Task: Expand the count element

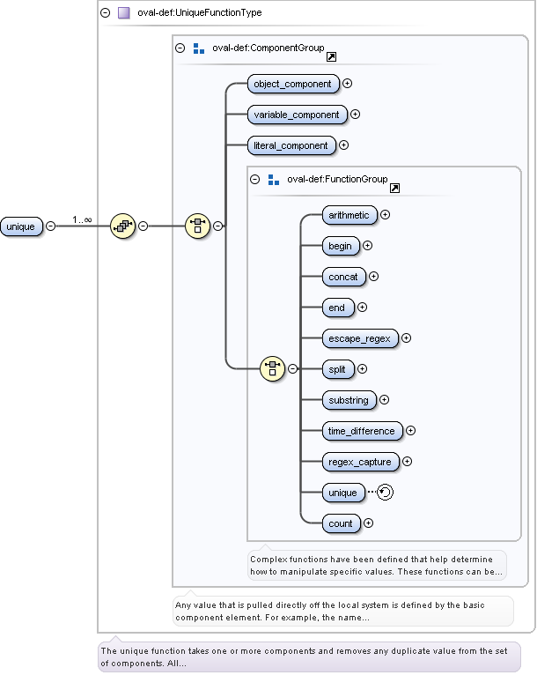Action: [x=368, y=523]
